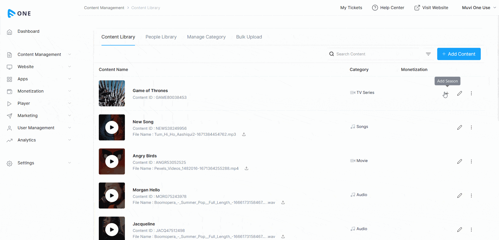Open the Muvi One Use account dropdown

(x=479, y=8)
